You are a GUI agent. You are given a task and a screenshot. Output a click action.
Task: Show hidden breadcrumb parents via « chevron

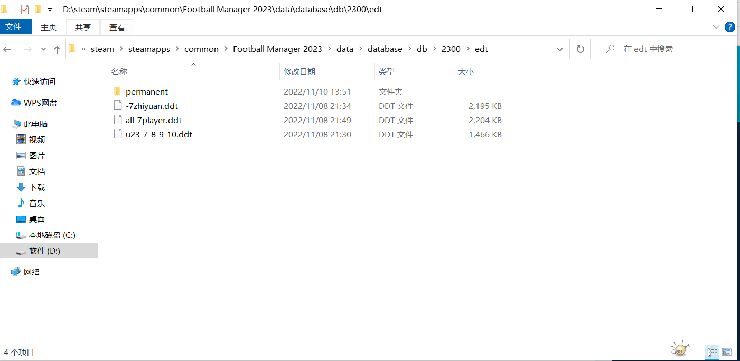point(83,49)
